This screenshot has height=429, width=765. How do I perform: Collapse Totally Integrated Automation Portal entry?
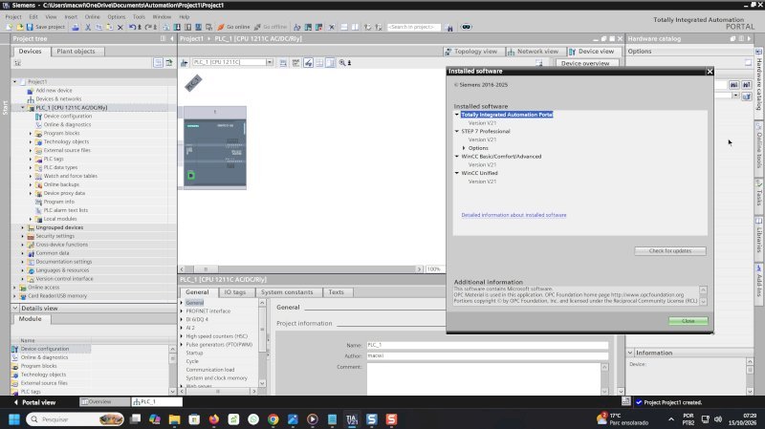coord(457,115)
